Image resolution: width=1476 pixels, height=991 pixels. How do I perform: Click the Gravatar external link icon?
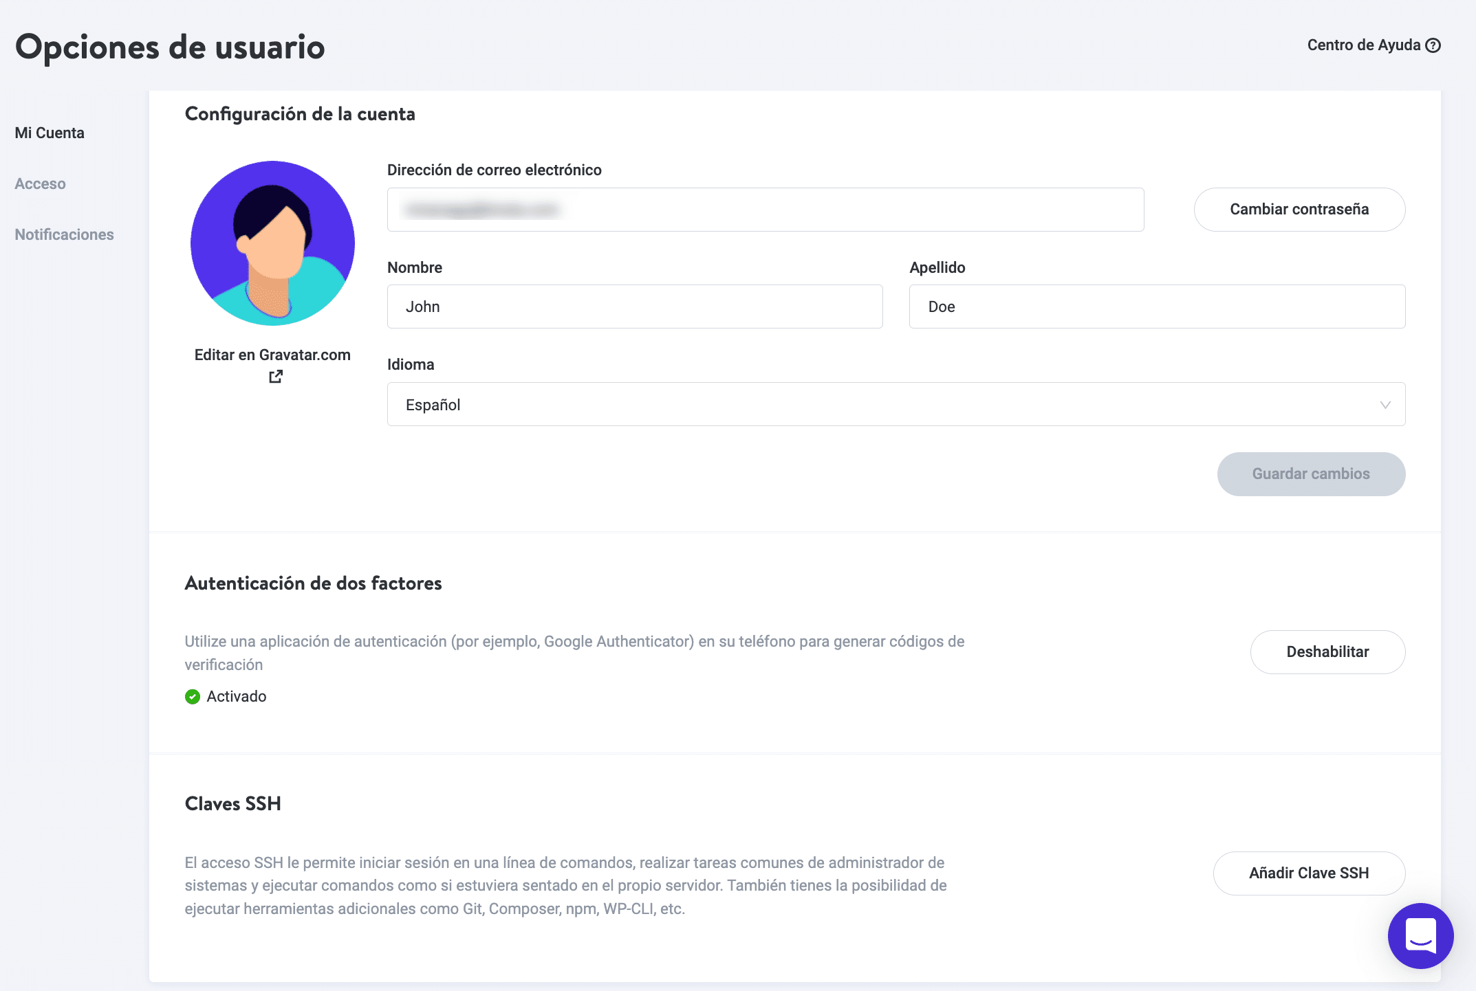[276, 376]
